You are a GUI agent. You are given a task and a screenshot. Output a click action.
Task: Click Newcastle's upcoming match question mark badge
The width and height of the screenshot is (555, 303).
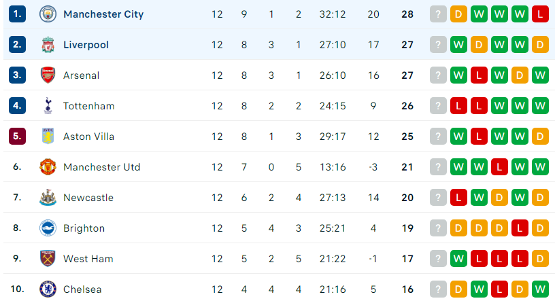point(438,198)
